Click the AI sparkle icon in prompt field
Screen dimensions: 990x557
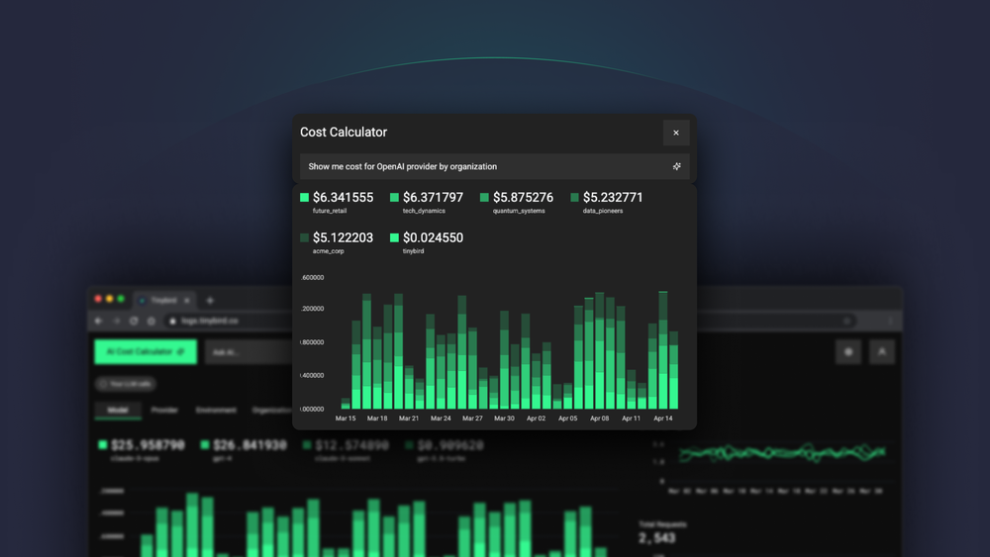pos(677,166)
